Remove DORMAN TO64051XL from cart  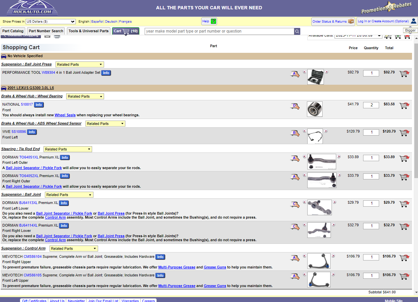[404, 158]
